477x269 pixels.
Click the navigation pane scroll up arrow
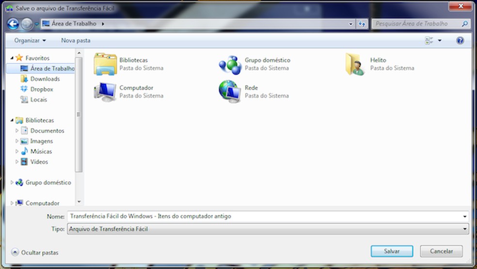point(79,53)
